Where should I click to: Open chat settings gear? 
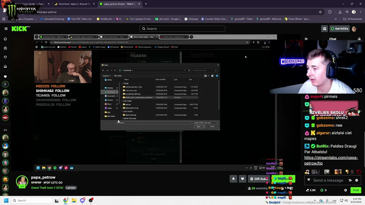click(346, 190)
